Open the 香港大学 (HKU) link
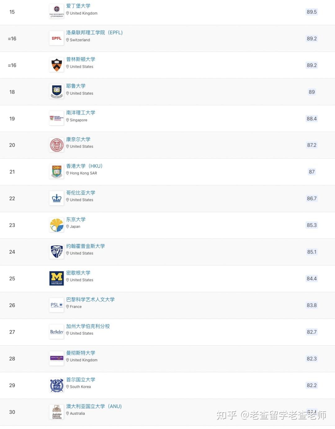The width and height of the screenshot is (335, 429). (84, 166)
